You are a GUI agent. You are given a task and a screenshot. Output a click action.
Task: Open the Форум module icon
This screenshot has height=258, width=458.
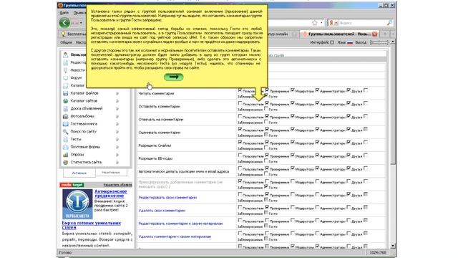click(65, 78)
